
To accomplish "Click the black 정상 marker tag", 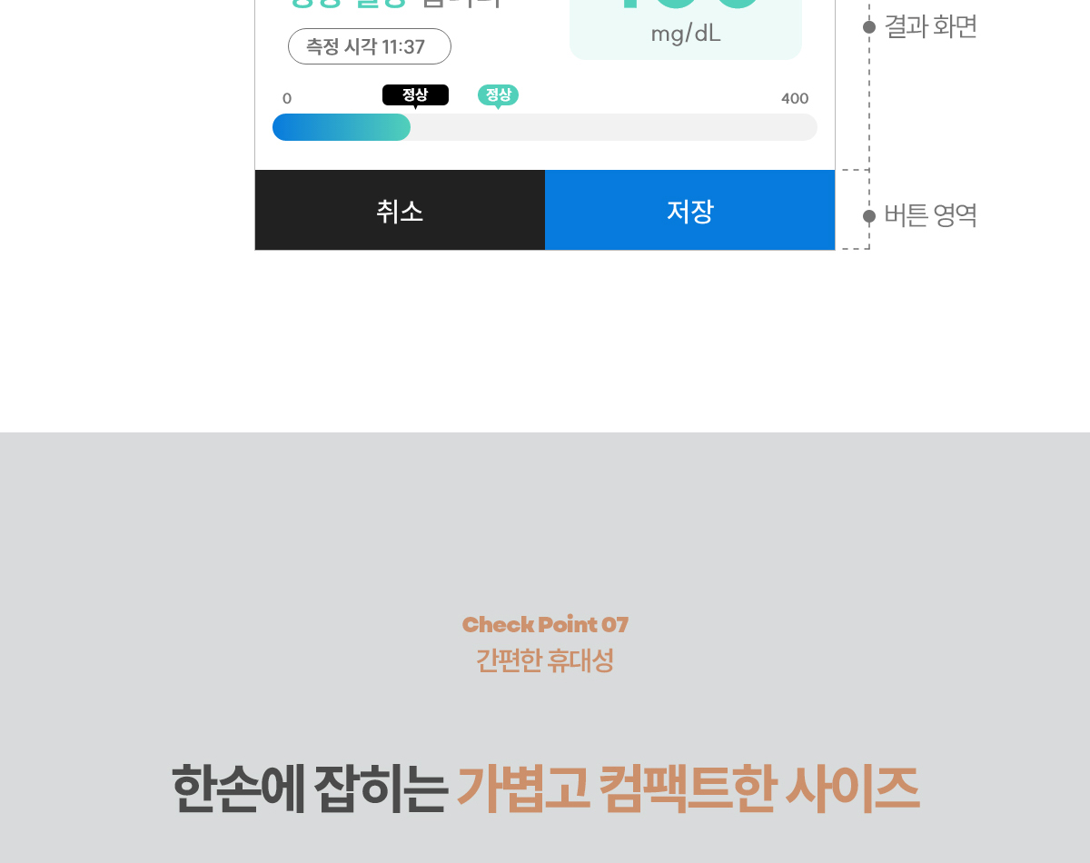I will 415,95.
